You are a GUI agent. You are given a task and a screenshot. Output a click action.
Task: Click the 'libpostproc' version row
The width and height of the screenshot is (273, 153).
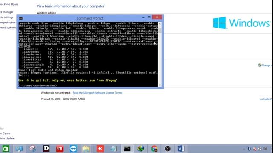[55, 67]
